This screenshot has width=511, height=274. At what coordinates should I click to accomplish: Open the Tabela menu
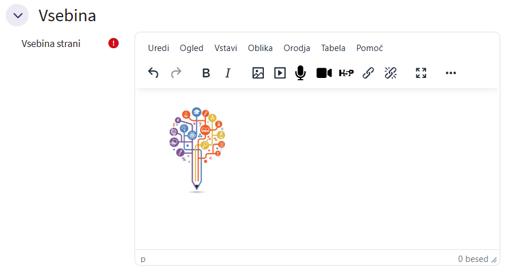333,48
